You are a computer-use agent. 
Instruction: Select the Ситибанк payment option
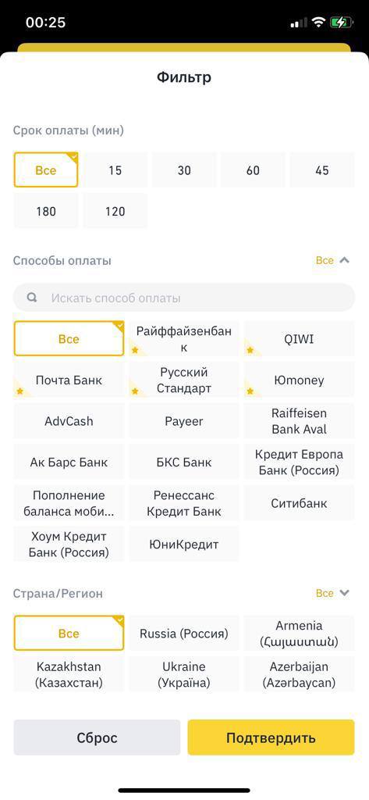click(299, 504)
